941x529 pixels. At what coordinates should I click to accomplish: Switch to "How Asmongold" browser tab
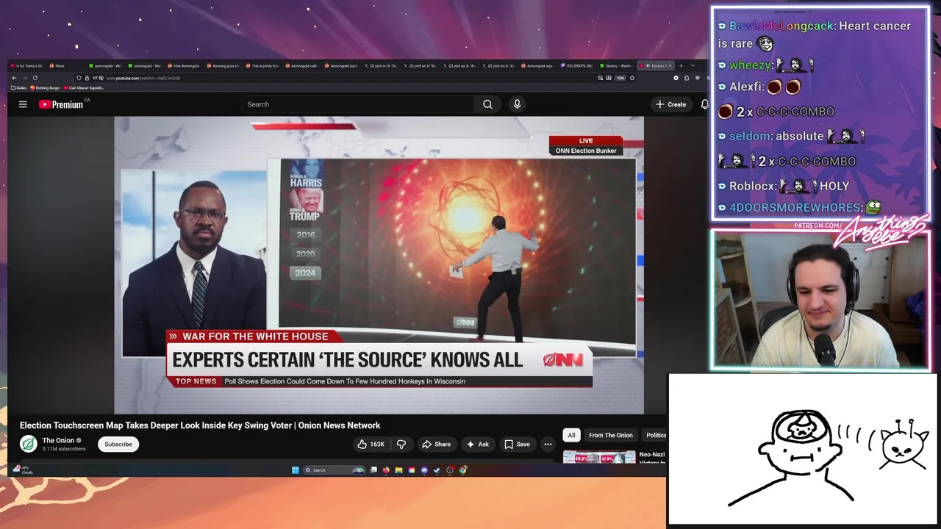(182, 66)
